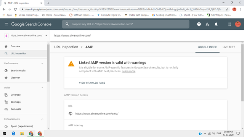The width and height of the screenshot is (244, 137).
Task: Open the Compute Engine bookmark
Action: click(109, 15)
